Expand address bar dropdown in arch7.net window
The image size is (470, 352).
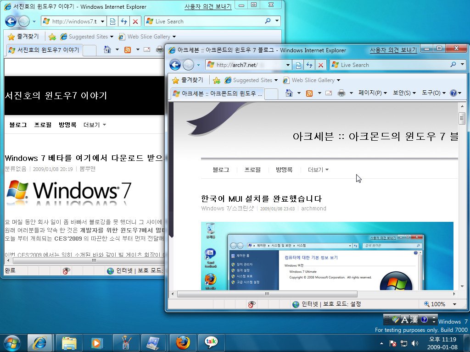coord(288,65)
